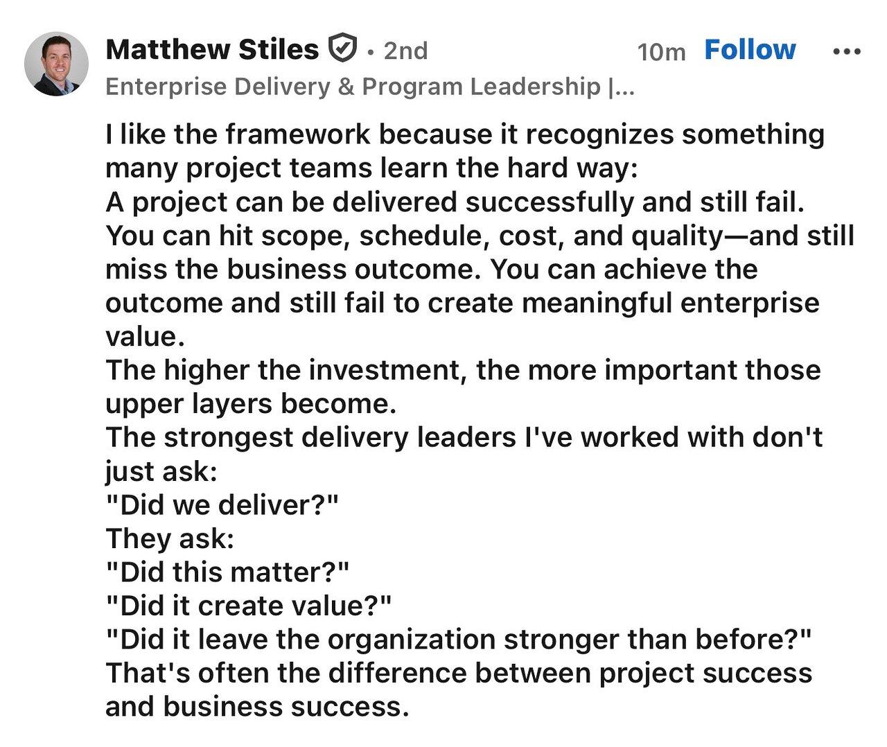This screenshot has width=887, height=747.
Task: Follow Matthew Stiles
Action: tap(750, 50)
